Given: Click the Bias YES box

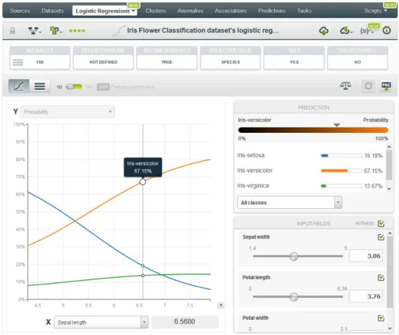Looking at the screenshot, I should [x=294, y=58].
